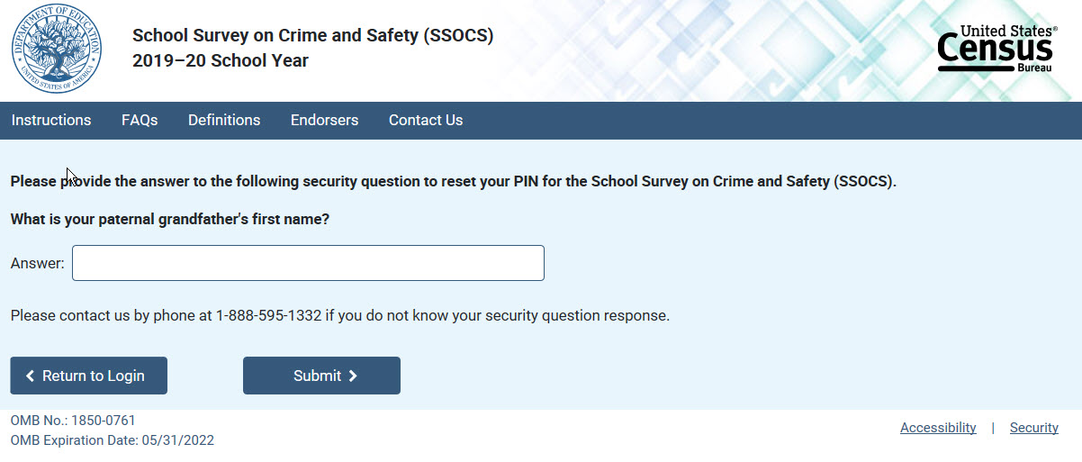Click the left chevron on Return to Login

(x=31, y=376)
